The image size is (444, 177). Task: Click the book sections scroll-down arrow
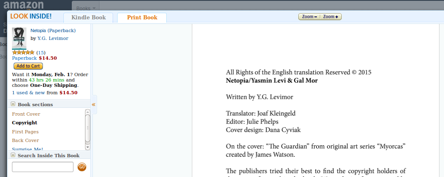[87, 147]
